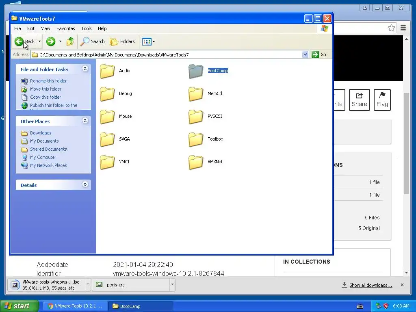Select the Audio folder icon
Viewport: 416px width, 312px height.
pos(107,71)
